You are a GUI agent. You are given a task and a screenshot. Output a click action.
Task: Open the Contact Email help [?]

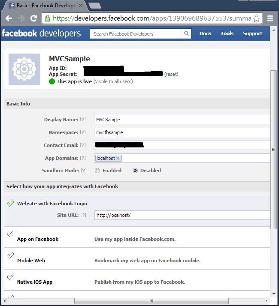point(83,145)
